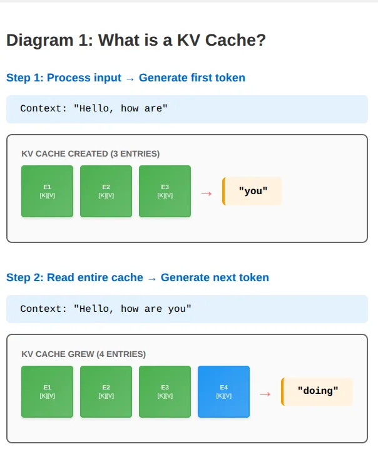Click the Step 2 context text box
Viewport: 378px width, 449px height.
click(187, 309)
